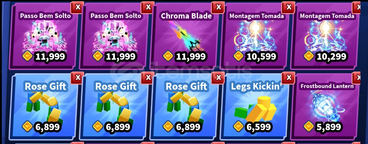Select the first Rose Gift emote icon

[45, 108]
